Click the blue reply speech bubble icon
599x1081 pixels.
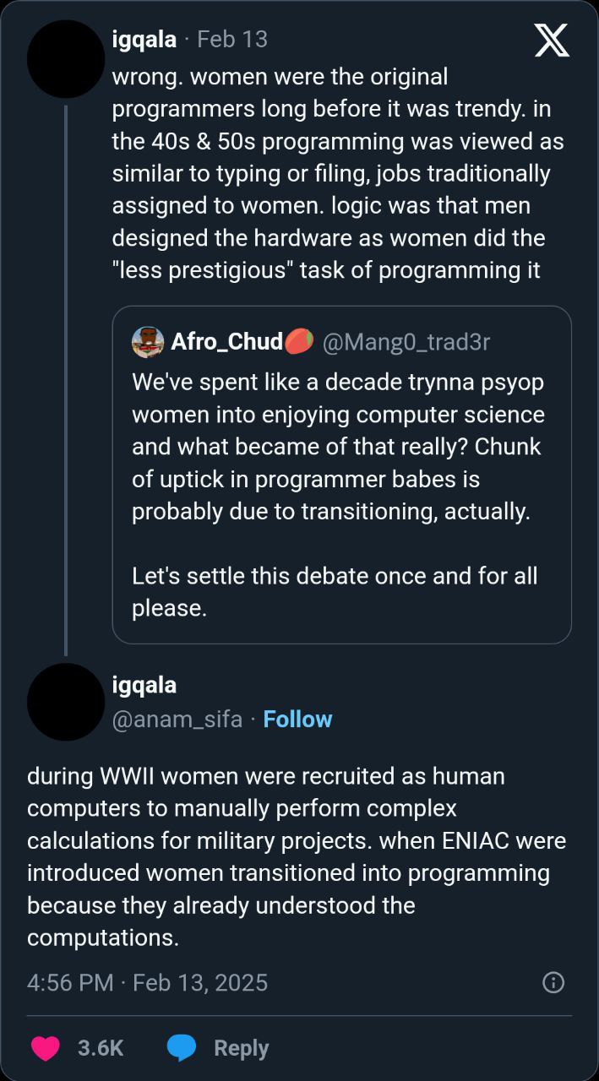(x=182, y=1048)
